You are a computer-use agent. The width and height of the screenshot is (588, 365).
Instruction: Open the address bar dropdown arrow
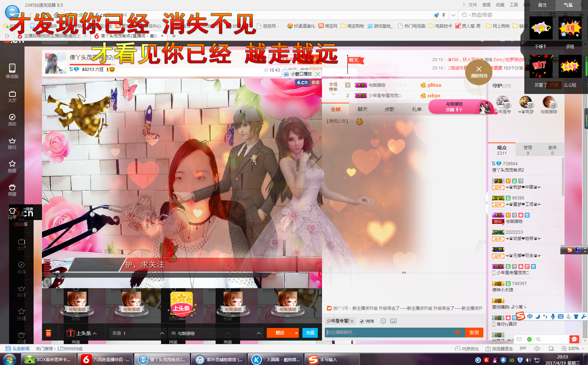click(x=453, y=15)
